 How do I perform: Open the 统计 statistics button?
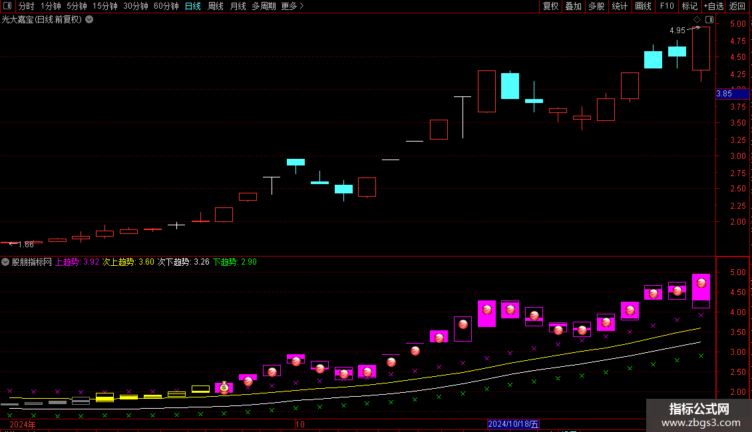[619, 6]
